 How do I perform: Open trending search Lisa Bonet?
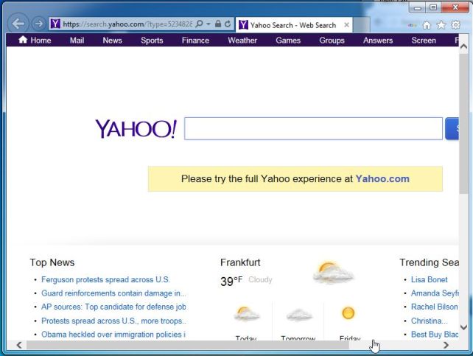[x=430, y=279]
